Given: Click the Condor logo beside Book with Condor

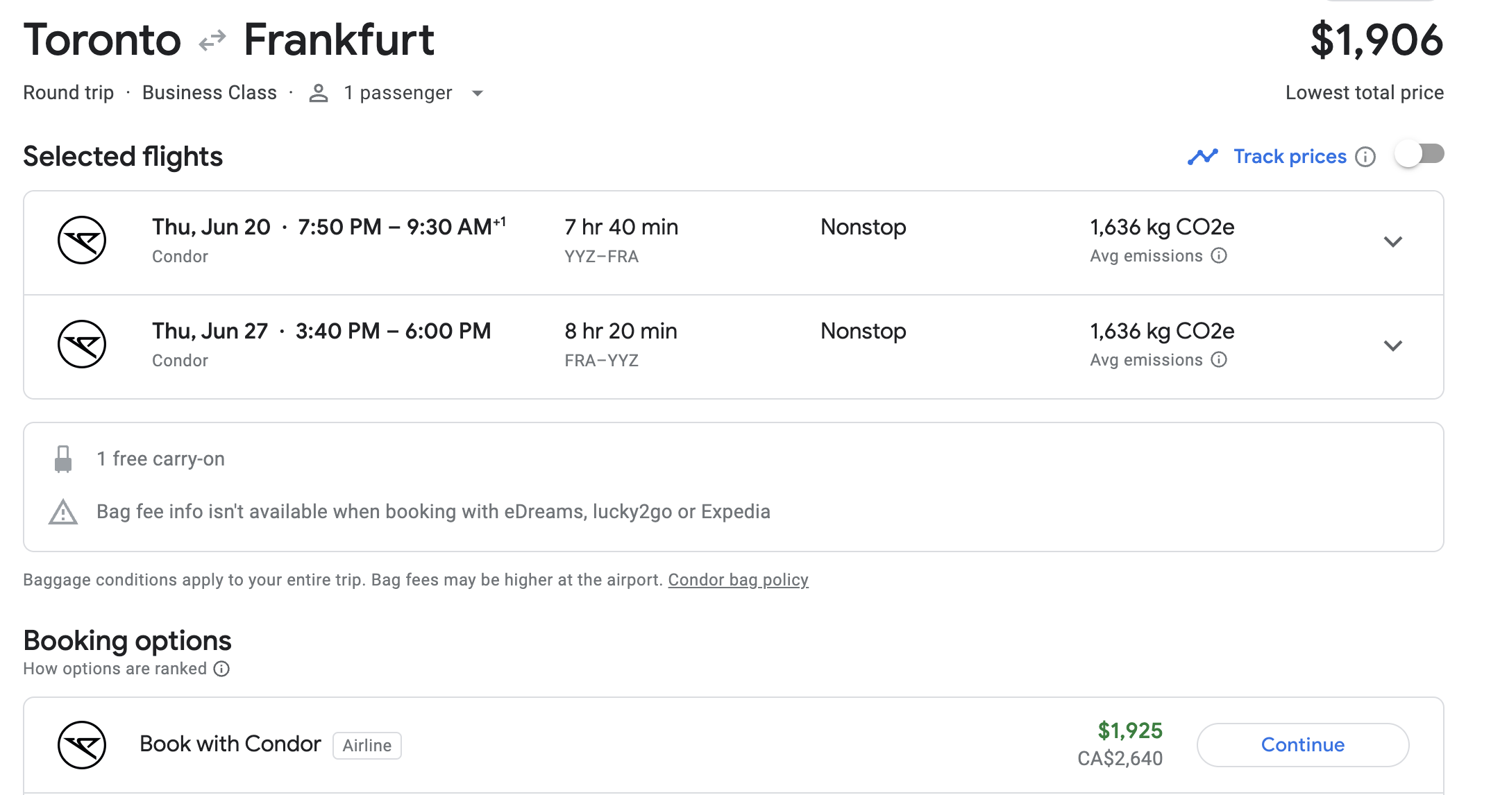Looking at the screenshot, I should [82, 745].
